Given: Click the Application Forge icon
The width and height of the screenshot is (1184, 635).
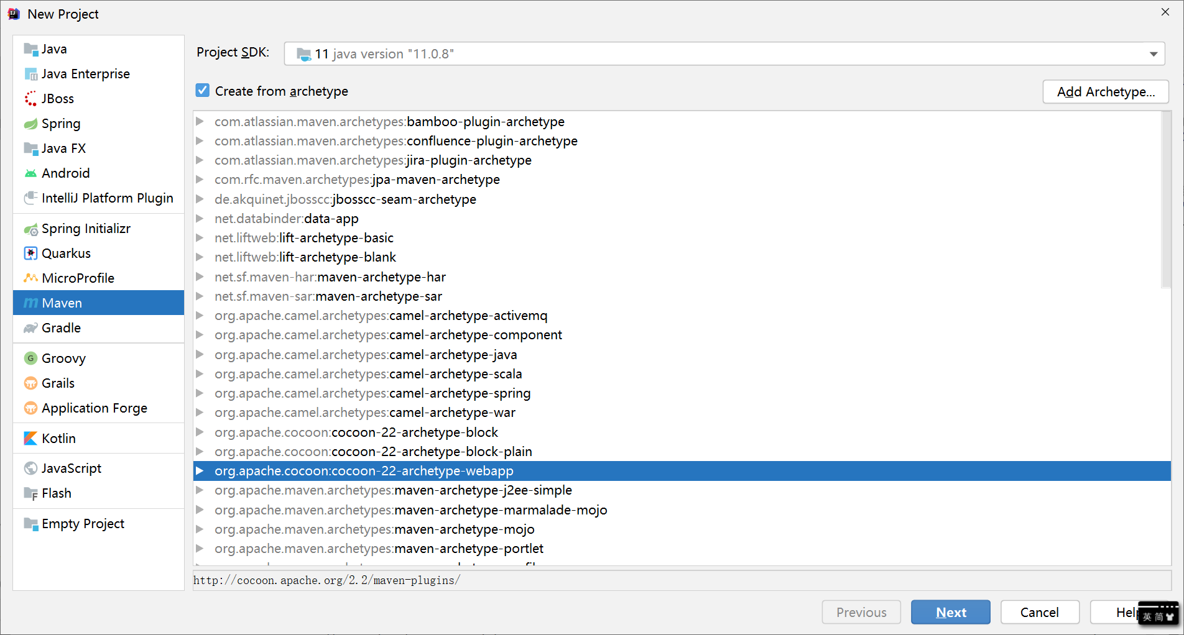Looking at the screenshot, I should pyautogui.click(x=30, y=408).
